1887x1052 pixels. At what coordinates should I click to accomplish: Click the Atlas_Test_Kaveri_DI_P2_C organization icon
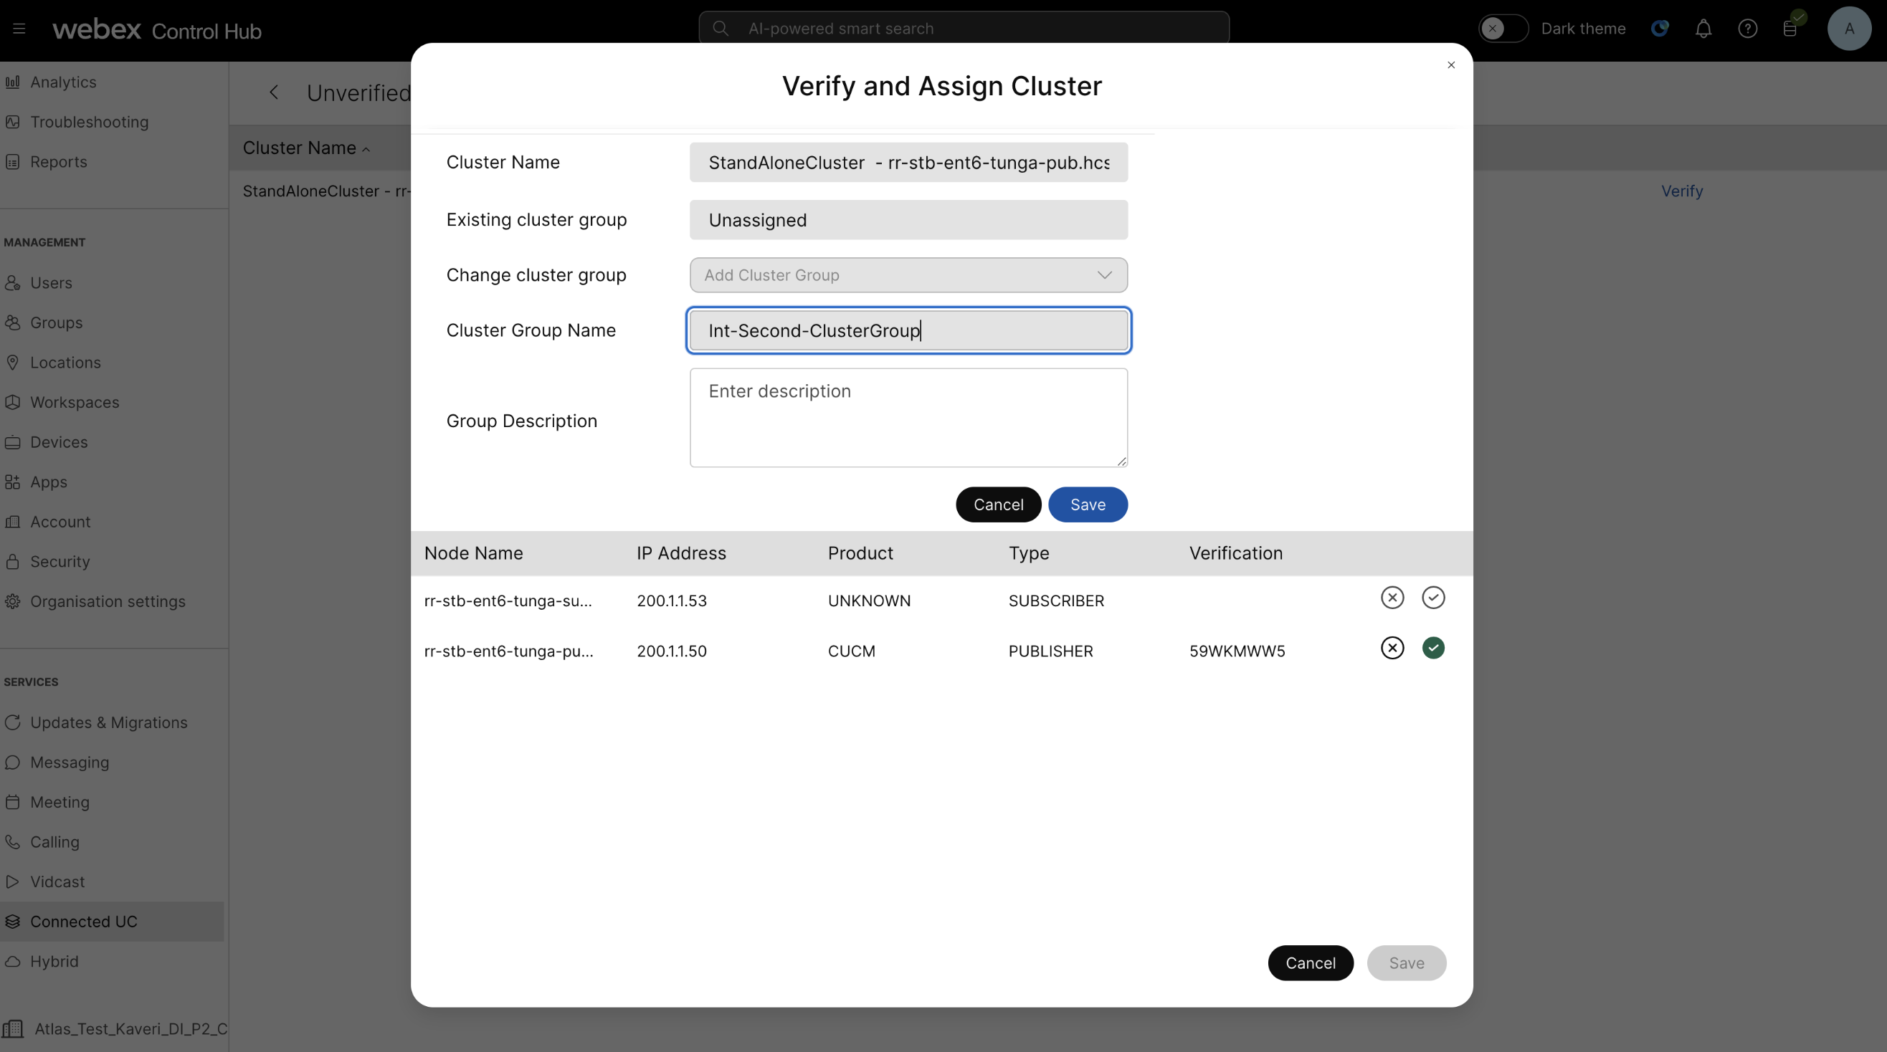[x=14, y=1028]
